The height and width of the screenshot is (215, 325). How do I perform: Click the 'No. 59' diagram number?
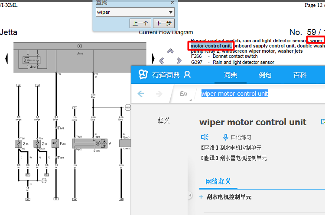tap(303, 32)
